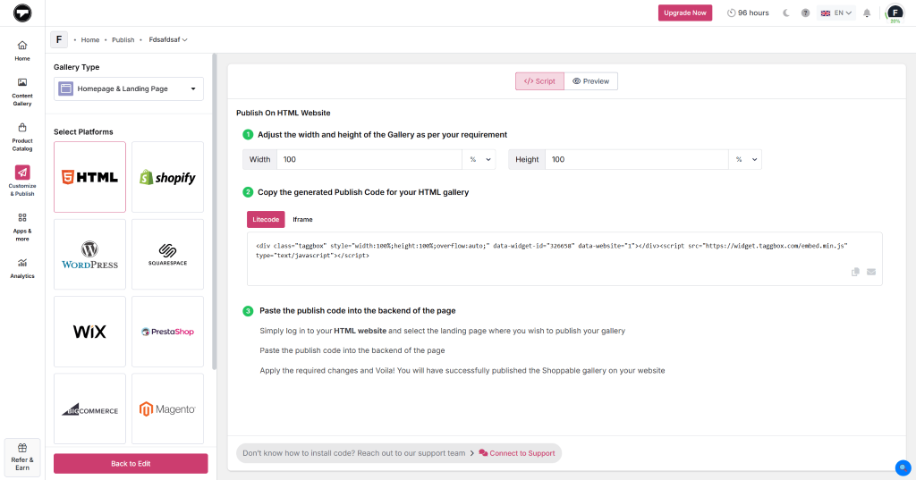This screenshot has height=480, width=916.
Task: Click the Connect to Support link
Action: (x=517, y=453)
